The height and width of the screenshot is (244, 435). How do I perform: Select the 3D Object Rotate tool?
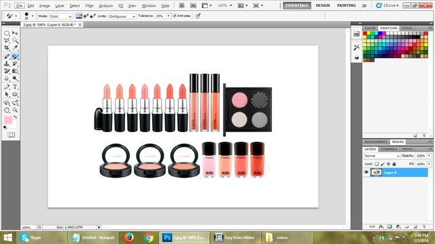click(7, 103)
